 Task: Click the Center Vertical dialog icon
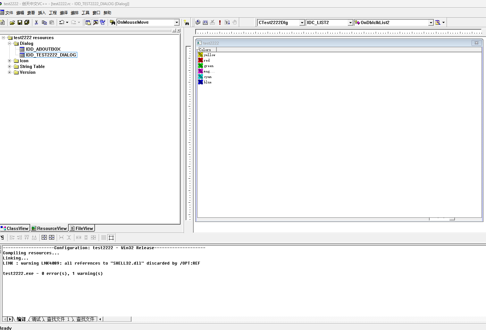pos(44,238)
